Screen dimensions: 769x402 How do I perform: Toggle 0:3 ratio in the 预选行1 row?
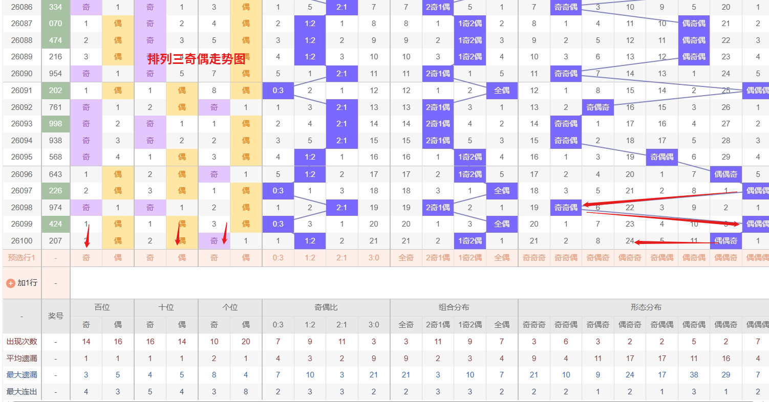(x=278, y=258)
